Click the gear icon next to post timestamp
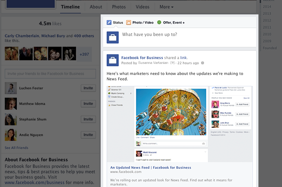This screenshot has width=282, height=187. 202,63
